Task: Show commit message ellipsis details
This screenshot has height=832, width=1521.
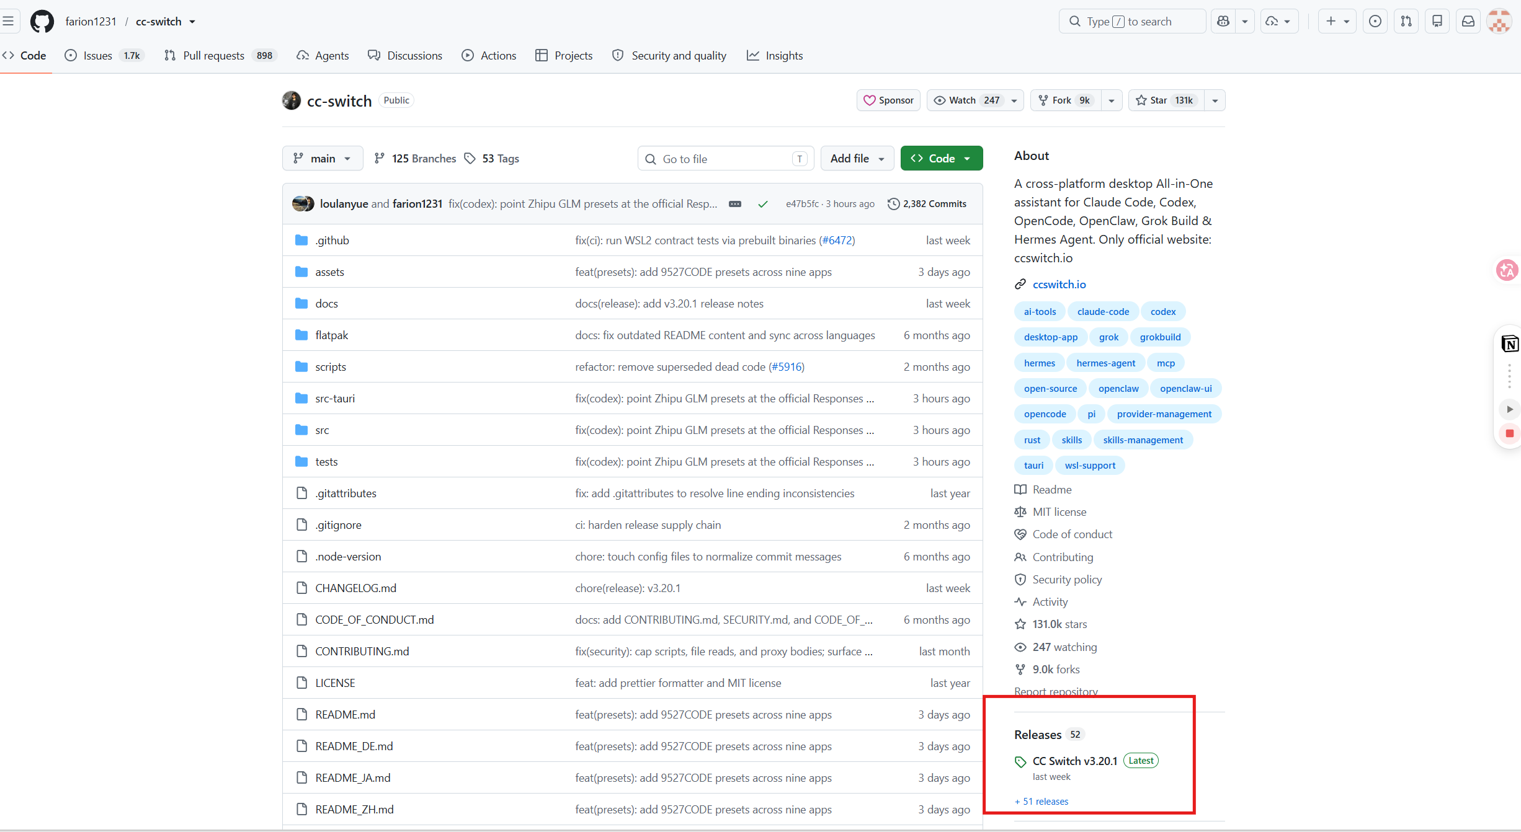Action: point(735,204)
